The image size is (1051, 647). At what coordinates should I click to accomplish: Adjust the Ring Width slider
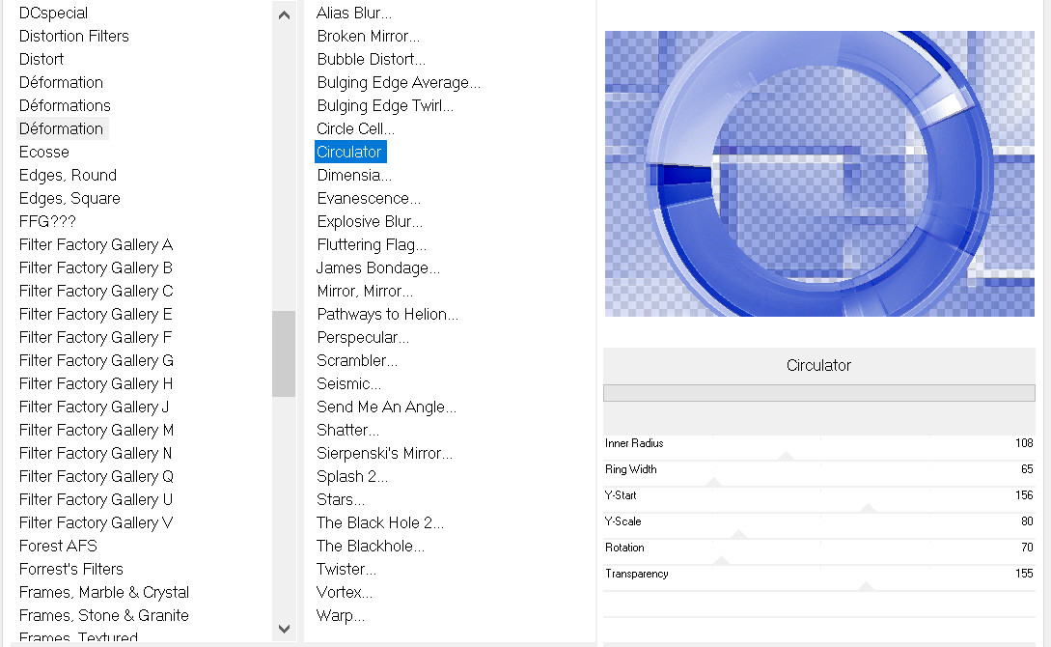(714, 481)
